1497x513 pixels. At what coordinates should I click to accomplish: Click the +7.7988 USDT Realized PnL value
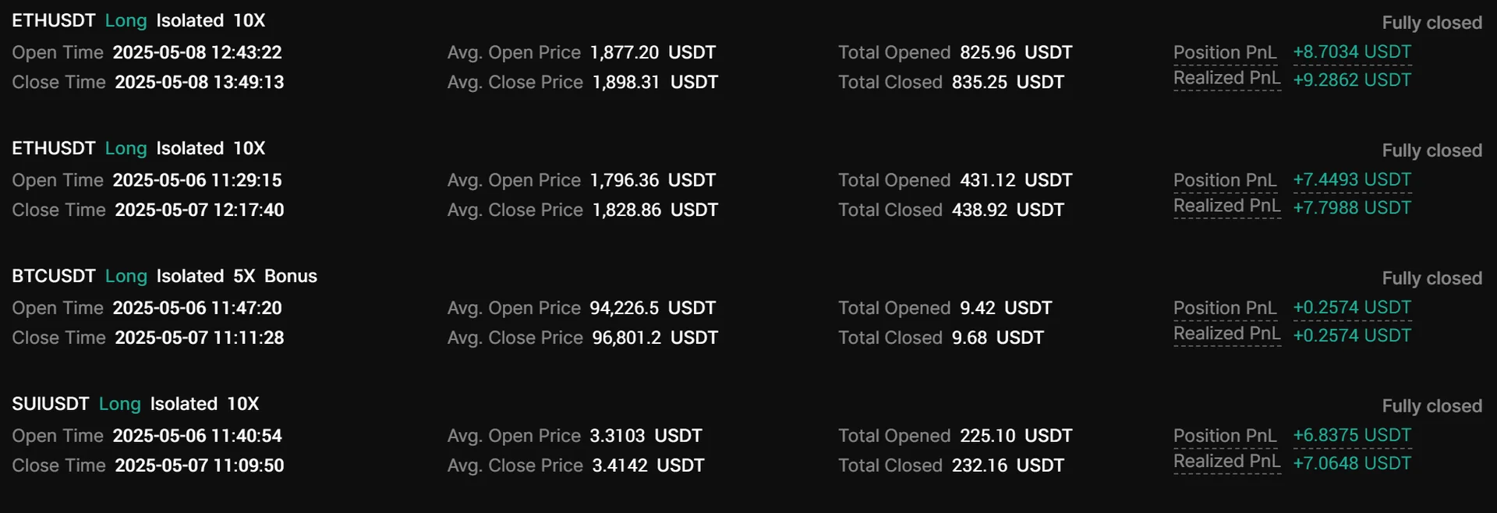point(1352,208)
